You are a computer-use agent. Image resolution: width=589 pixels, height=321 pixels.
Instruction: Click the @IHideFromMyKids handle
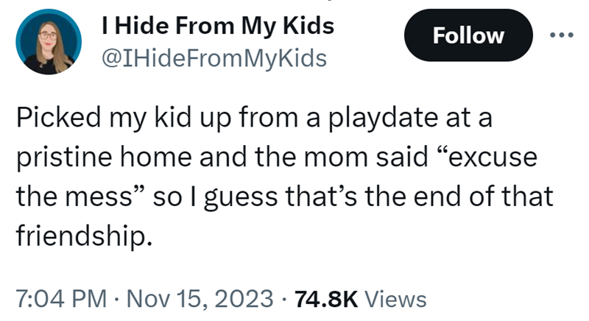[x=212, y=57]
